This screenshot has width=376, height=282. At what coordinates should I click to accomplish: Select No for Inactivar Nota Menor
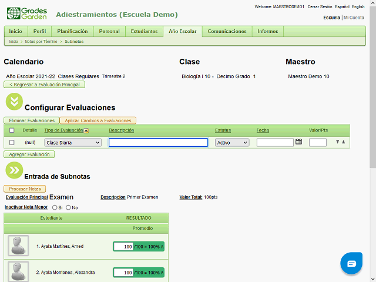[68, 207]
